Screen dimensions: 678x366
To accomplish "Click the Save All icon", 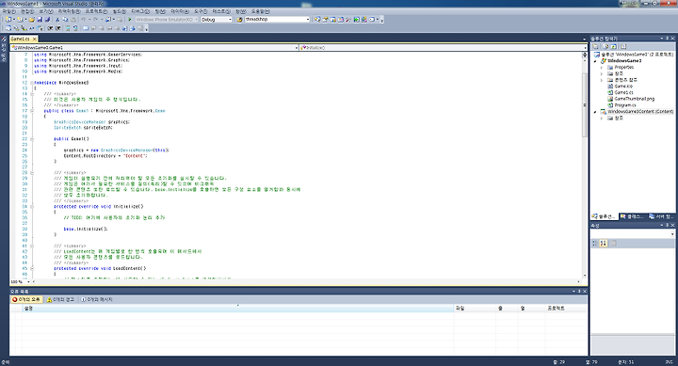I will tap(47, 20).
